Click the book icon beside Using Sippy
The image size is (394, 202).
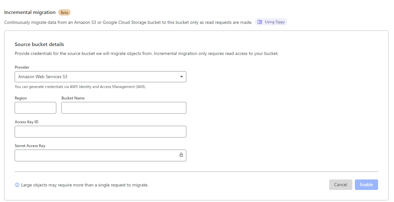[x=260, y=22]
